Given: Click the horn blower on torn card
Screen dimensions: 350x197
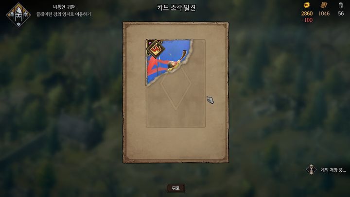Looking at the screenshot, I should click(175, 62).
